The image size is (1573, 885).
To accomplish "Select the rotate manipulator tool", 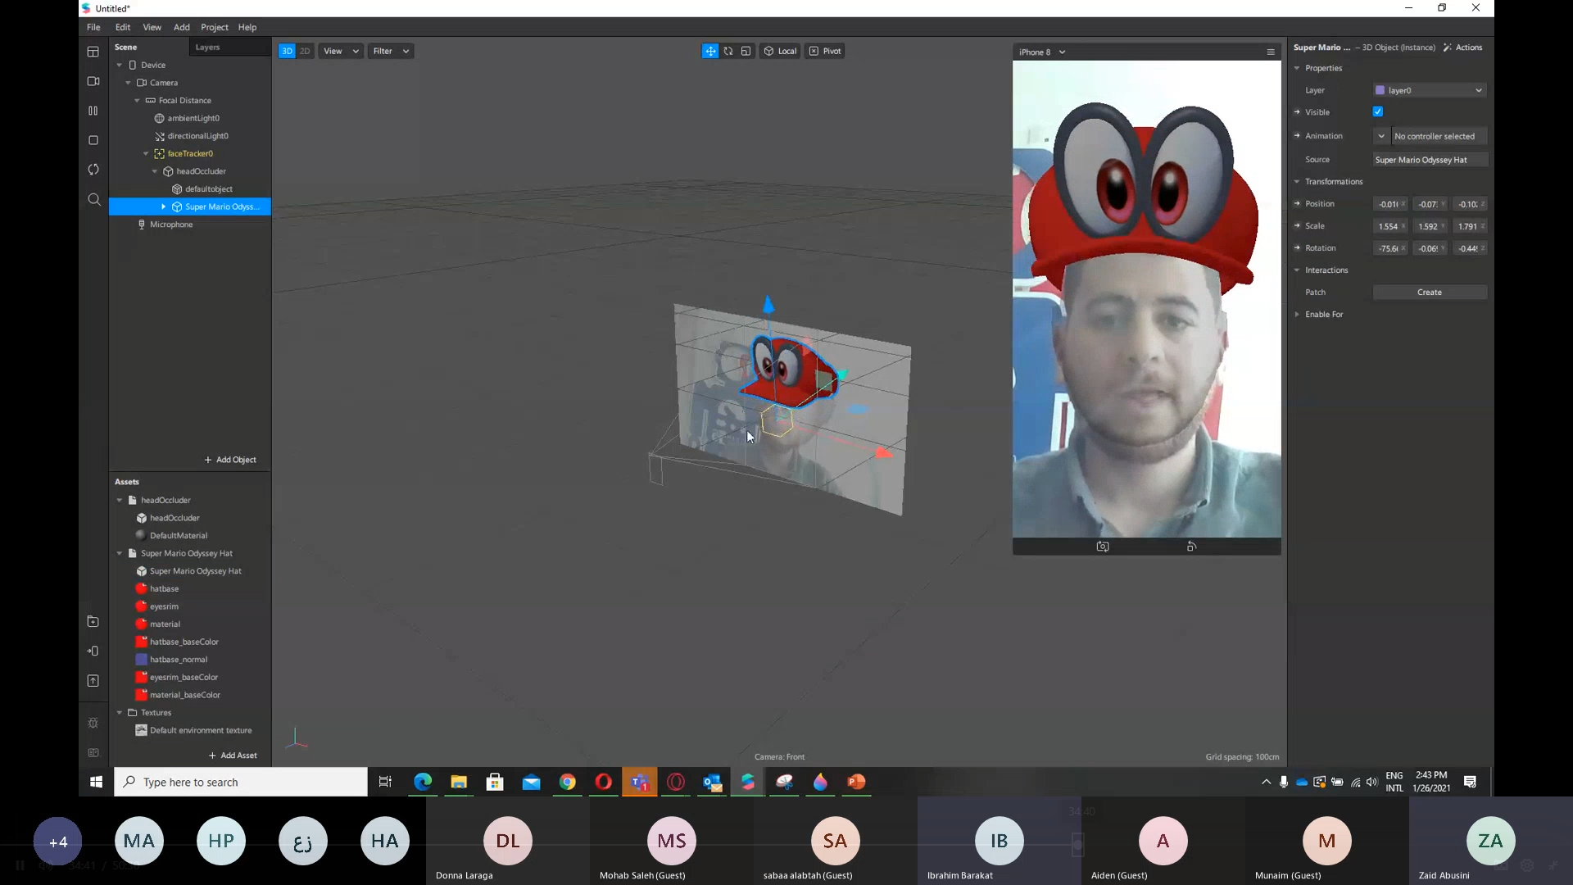I will 728,51.
